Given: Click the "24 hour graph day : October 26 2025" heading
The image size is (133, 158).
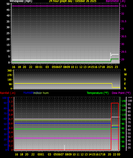Looking at the screenshot, I should point(72,1).
